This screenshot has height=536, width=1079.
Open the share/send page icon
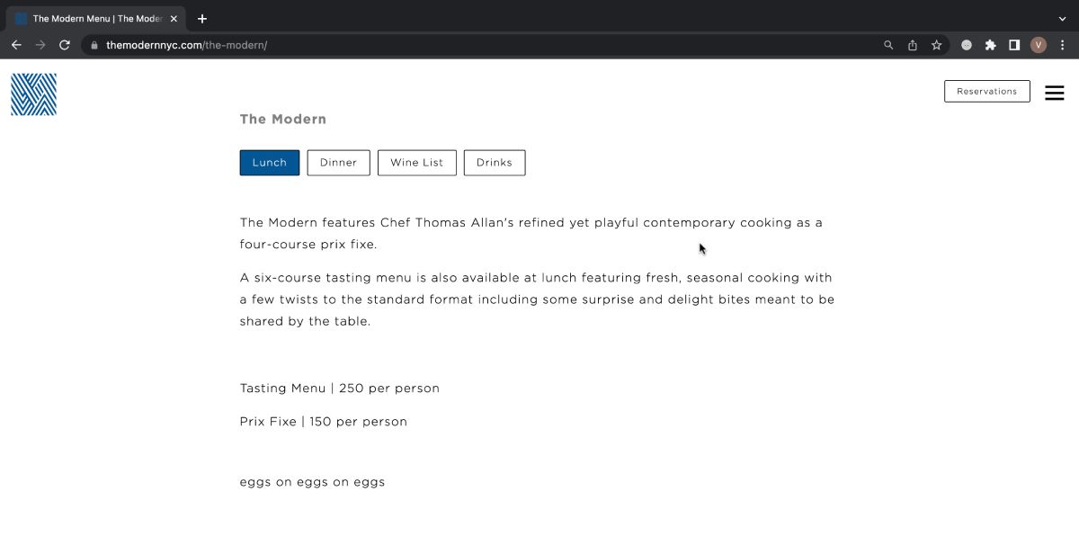pyautogui.click(x=912, y=44)
